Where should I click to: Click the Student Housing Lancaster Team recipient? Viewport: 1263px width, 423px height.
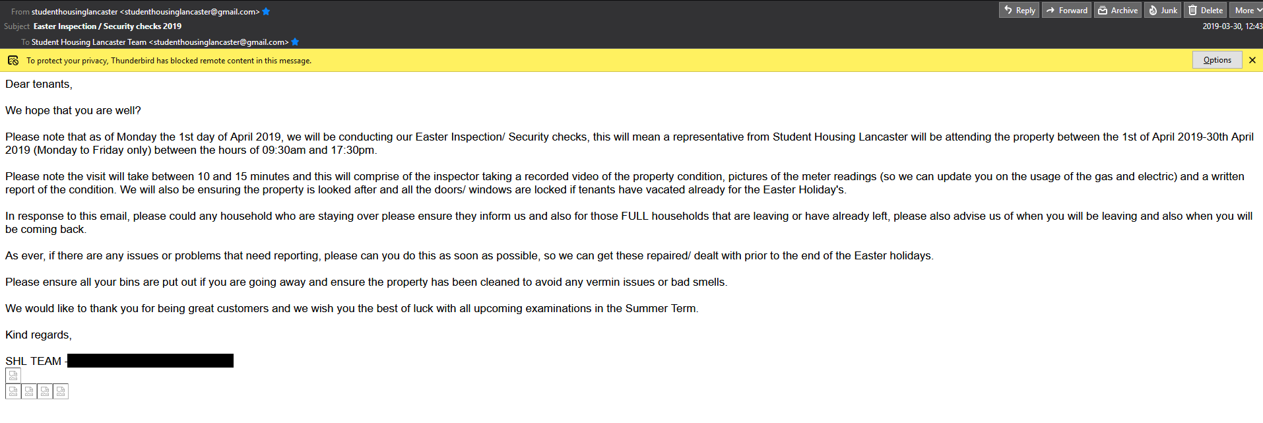[160, 42]
